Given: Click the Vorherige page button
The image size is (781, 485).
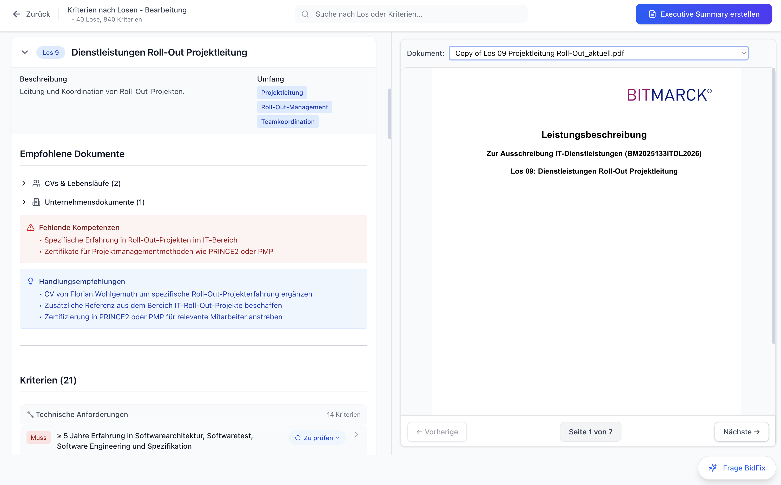Looking at the screenshot, I should (437, 432).
